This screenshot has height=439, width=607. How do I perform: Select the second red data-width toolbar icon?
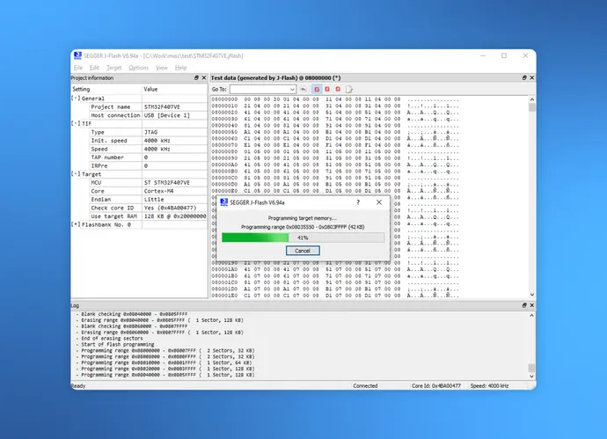(x=327, y=89)
